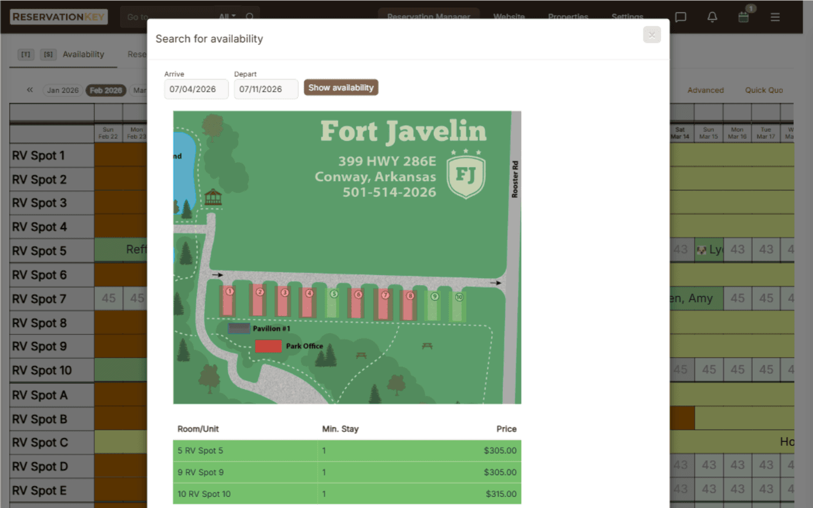Click the double-chevron to go back months
This screenshot has height=508, width=813.
[x=30, y=90]
